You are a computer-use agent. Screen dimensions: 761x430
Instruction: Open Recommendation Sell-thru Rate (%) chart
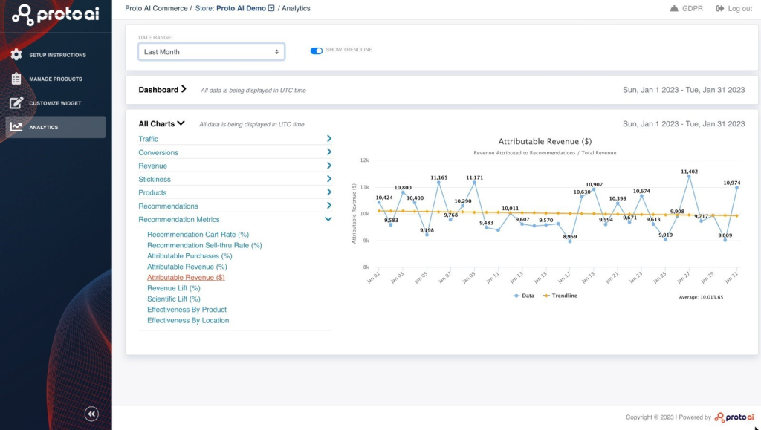point(204,245)
